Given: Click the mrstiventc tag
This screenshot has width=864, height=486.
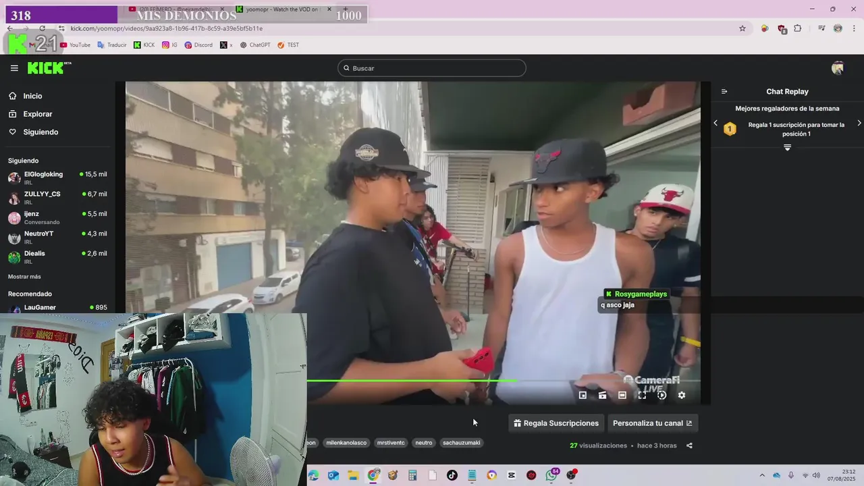Looking at the screenshot, I should click(x=391, y=443).
